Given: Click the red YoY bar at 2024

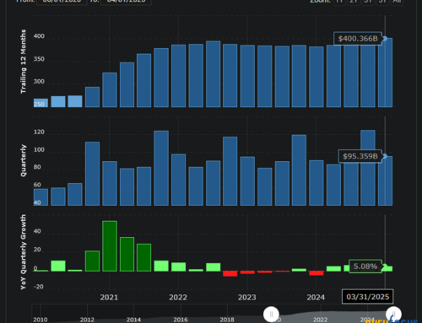Looking at the screenshot, I should pos(316,273).
